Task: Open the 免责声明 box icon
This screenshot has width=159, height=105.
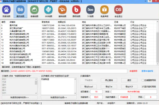Action: click(104, 10)
